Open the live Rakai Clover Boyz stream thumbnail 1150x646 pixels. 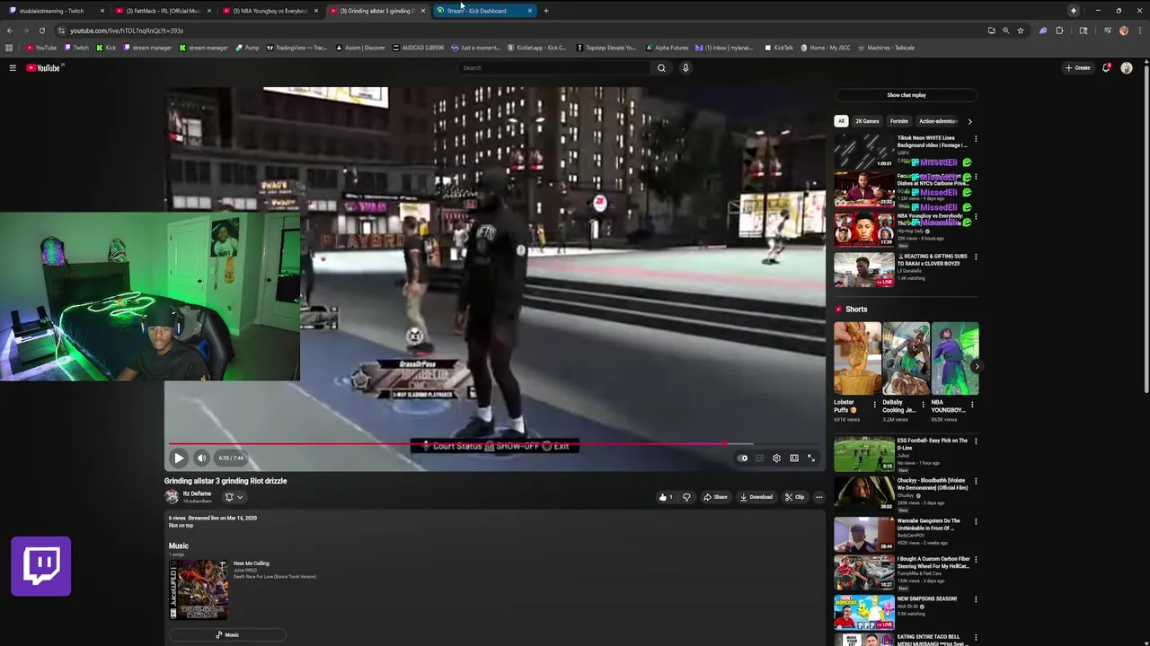click(x=863, y=269)
